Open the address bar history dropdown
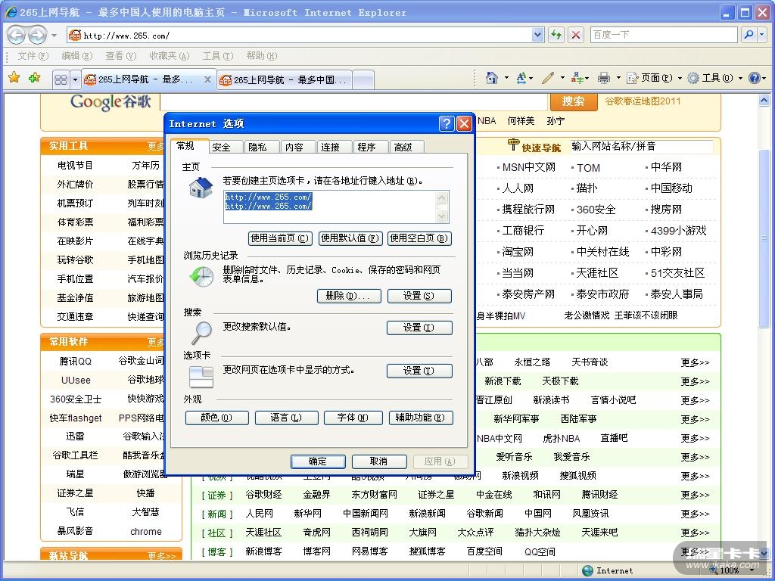 point(538,35)
